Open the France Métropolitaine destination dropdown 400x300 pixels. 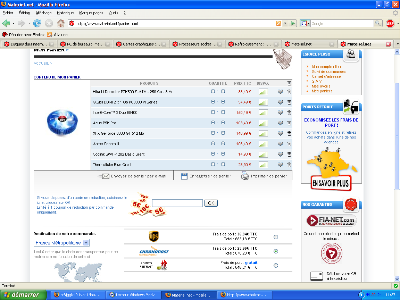pos(61,243)
